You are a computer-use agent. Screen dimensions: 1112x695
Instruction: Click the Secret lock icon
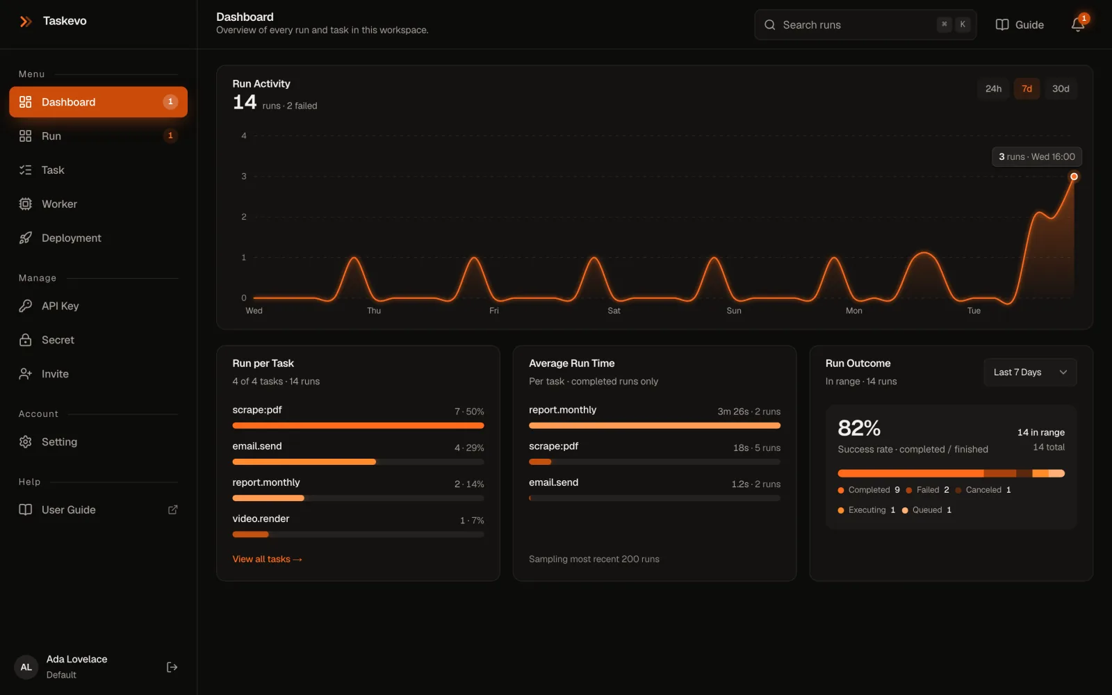[x=26, y=340]
